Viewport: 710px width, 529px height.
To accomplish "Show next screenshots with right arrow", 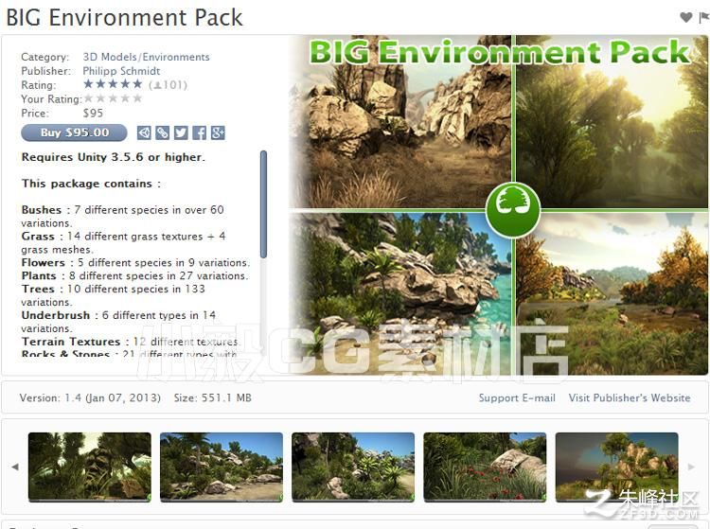I will point(691,467).
